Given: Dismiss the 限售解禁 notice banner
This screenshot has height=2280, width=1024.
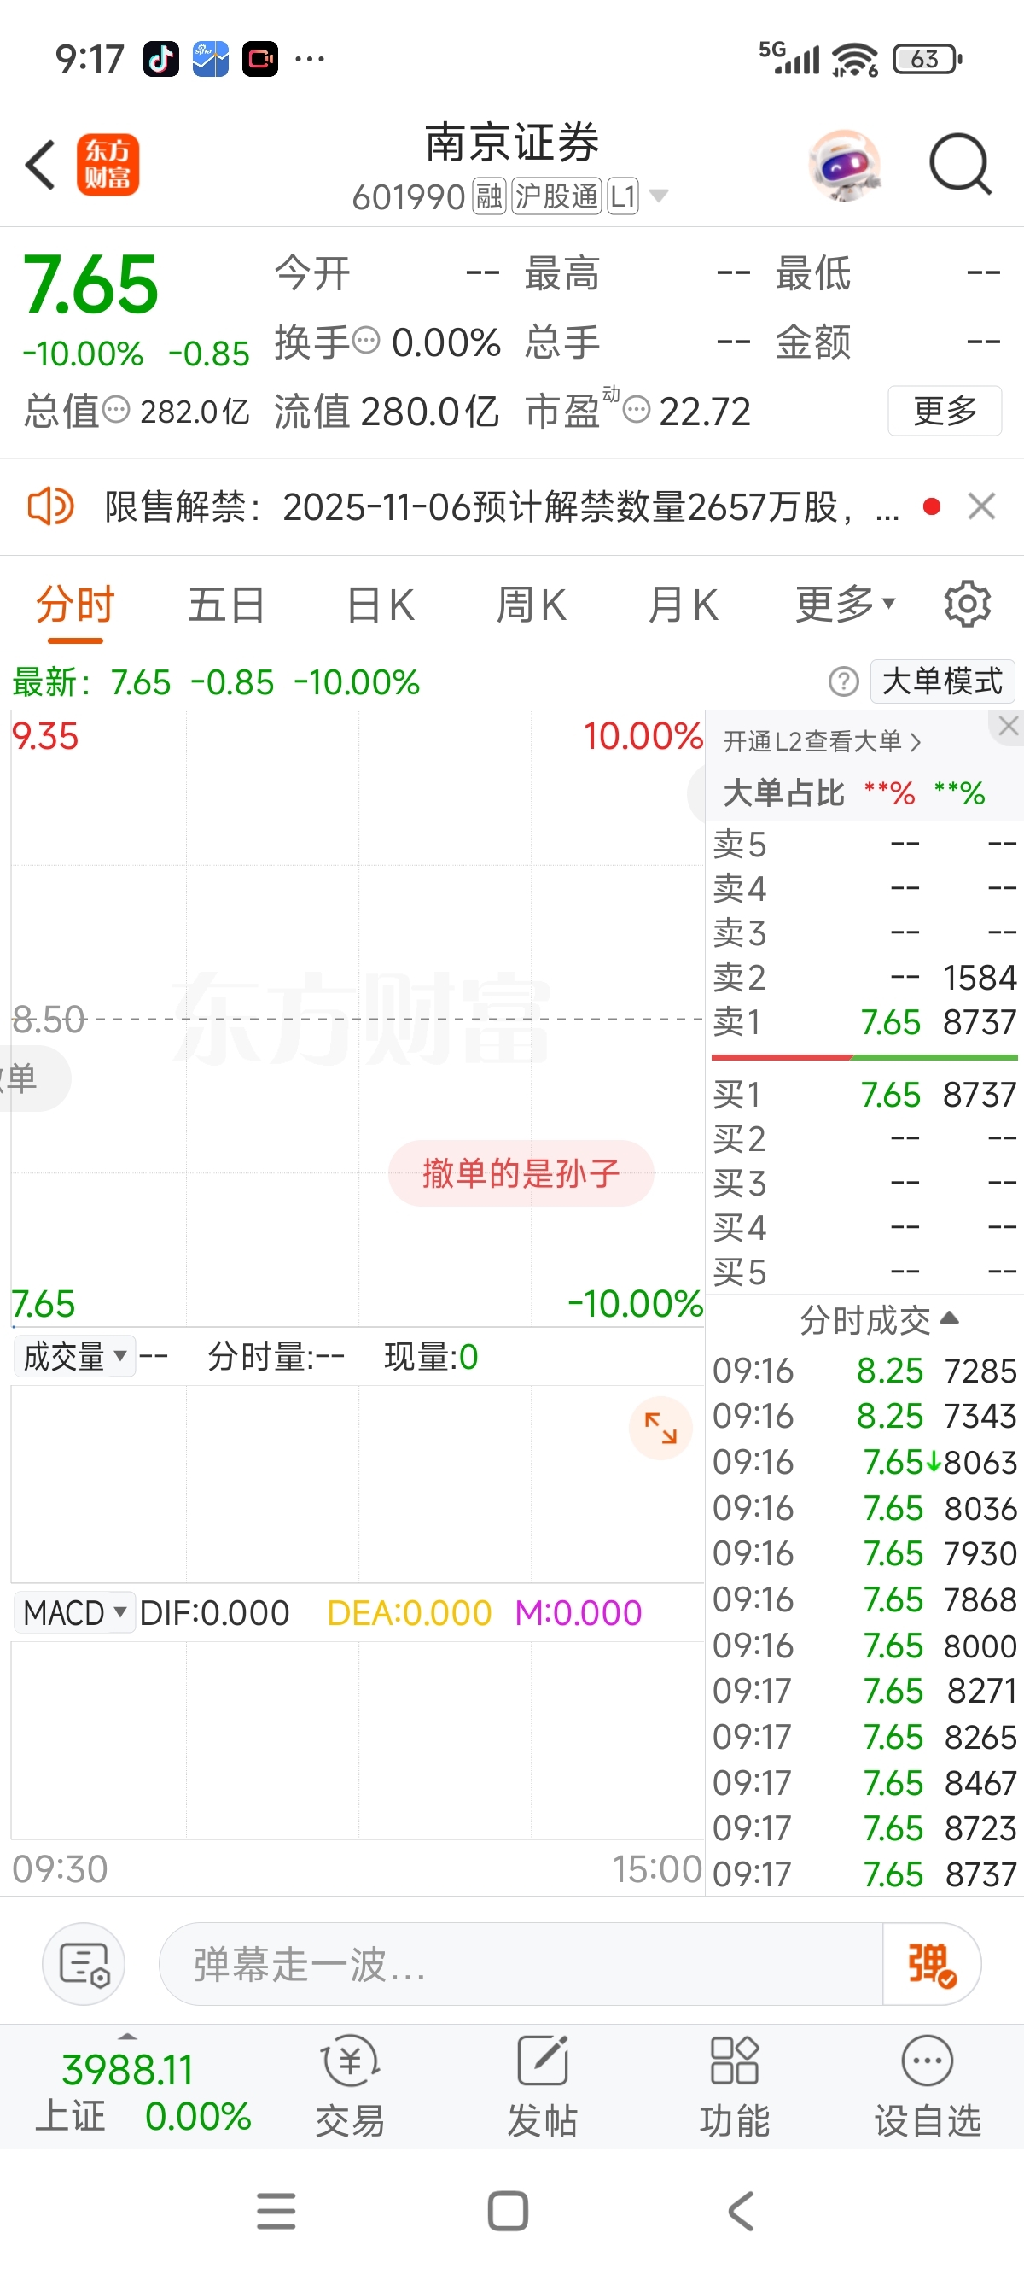Looking at the screenshot, I should 981,506.
